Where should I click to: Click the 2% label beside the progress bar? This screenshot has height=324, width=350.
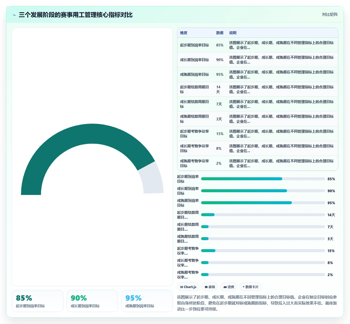tap(330, 275)
